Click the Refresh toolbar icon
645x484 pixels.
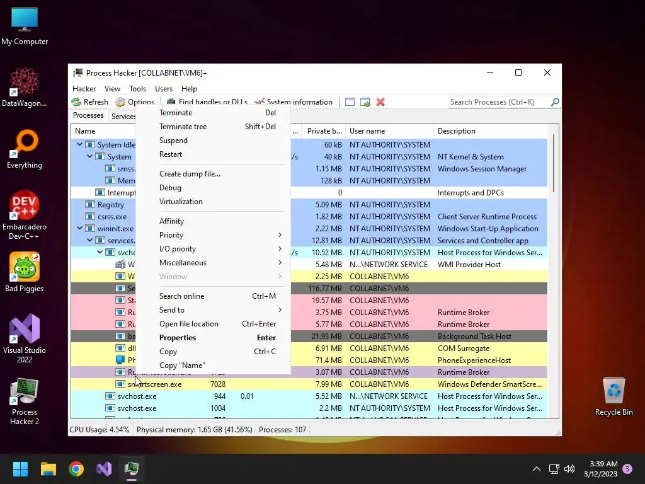pos(76,102)
